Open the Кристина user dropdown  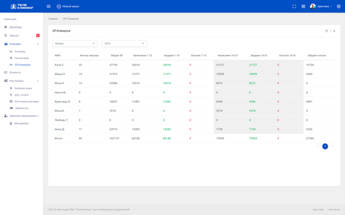click(x=324, y=7)
